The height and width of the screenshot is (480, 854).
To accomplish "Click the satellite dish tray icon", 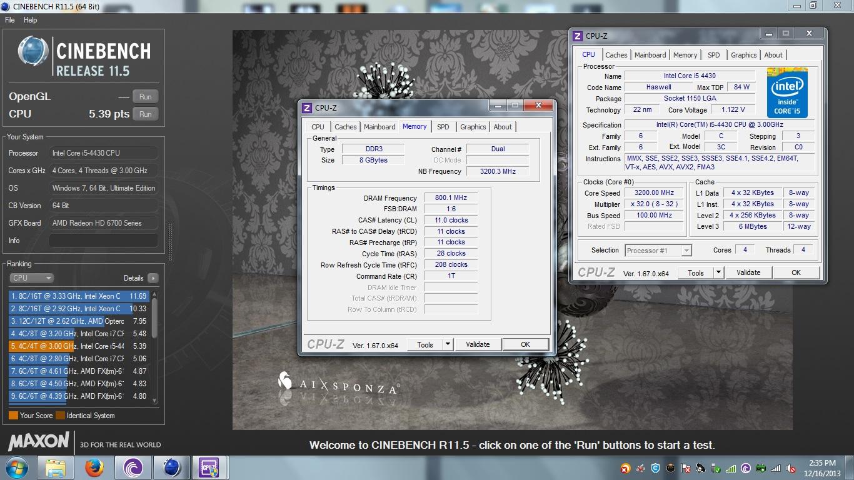I will click(x=700, y=468).
